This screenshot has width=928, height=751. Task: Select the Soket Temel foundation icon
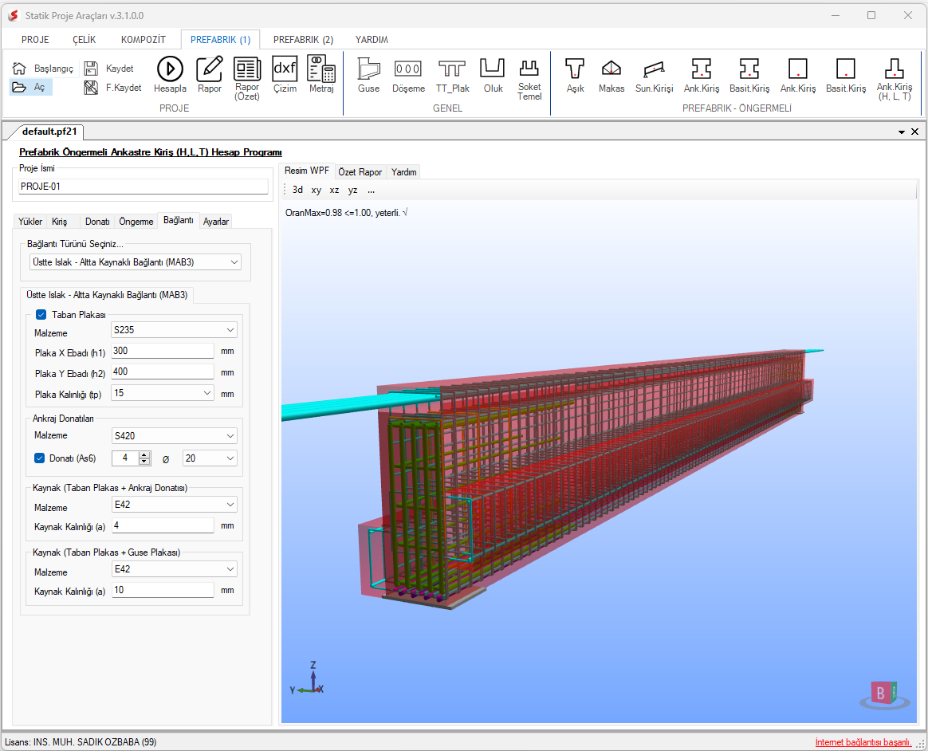pyautogui.click(x=529, y=77)
